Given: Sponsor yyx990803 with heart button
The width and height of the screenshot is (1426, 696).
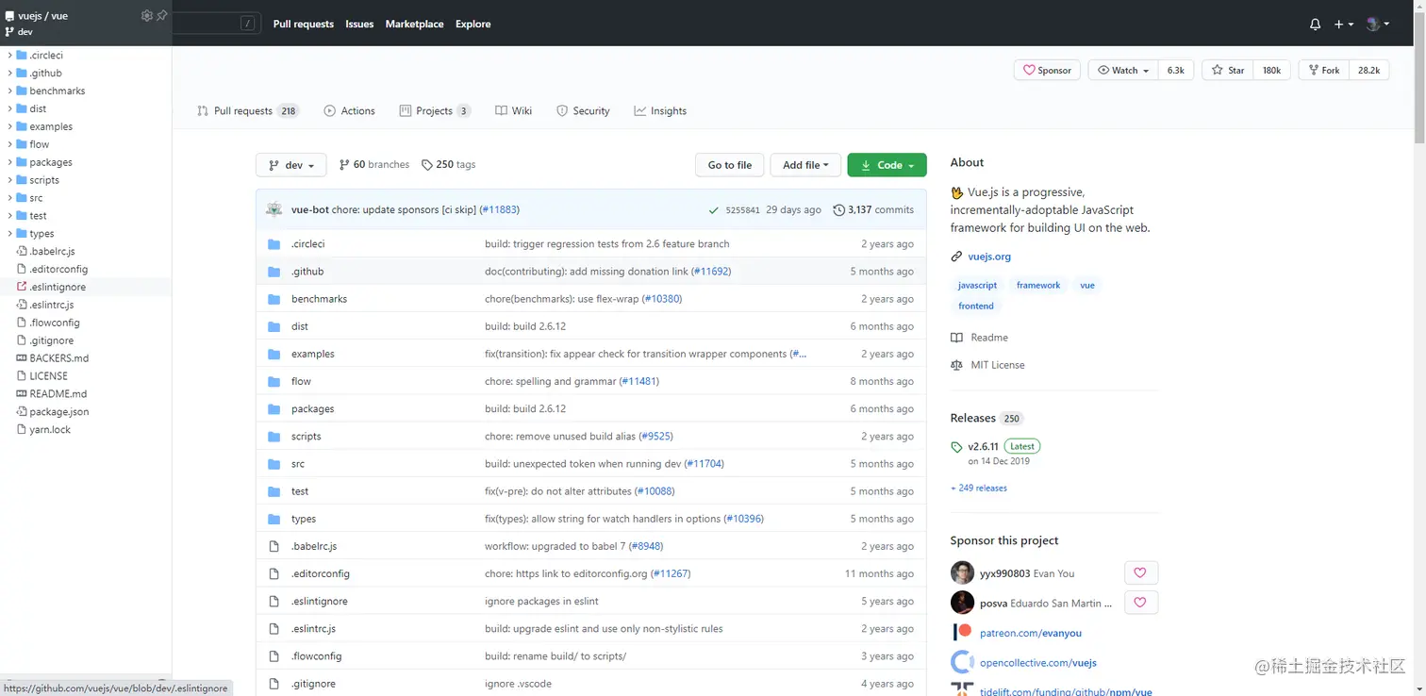Looking at the screenshot, I should [x=1140, y=572].
